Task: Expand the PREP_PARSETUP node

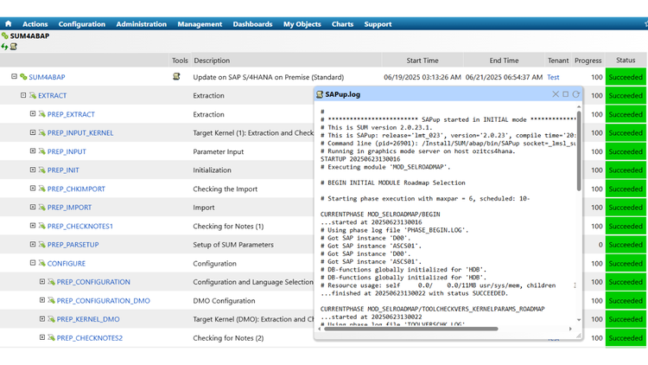Action: (x=33, y=244)
